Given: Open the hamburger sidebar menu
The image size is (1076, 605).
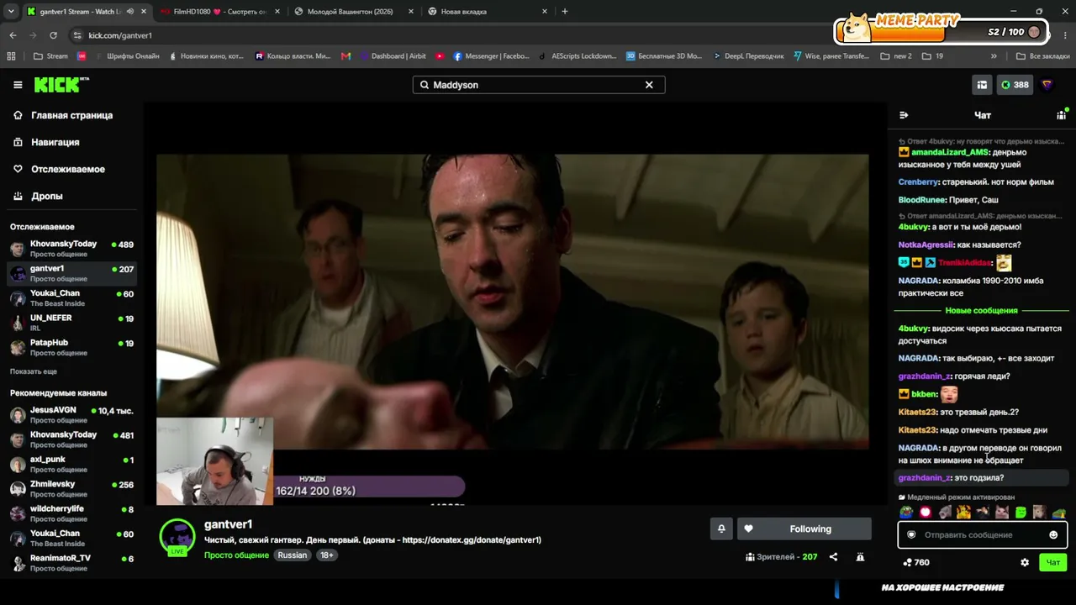Looking at the screenshot, I should coord(18,85).
